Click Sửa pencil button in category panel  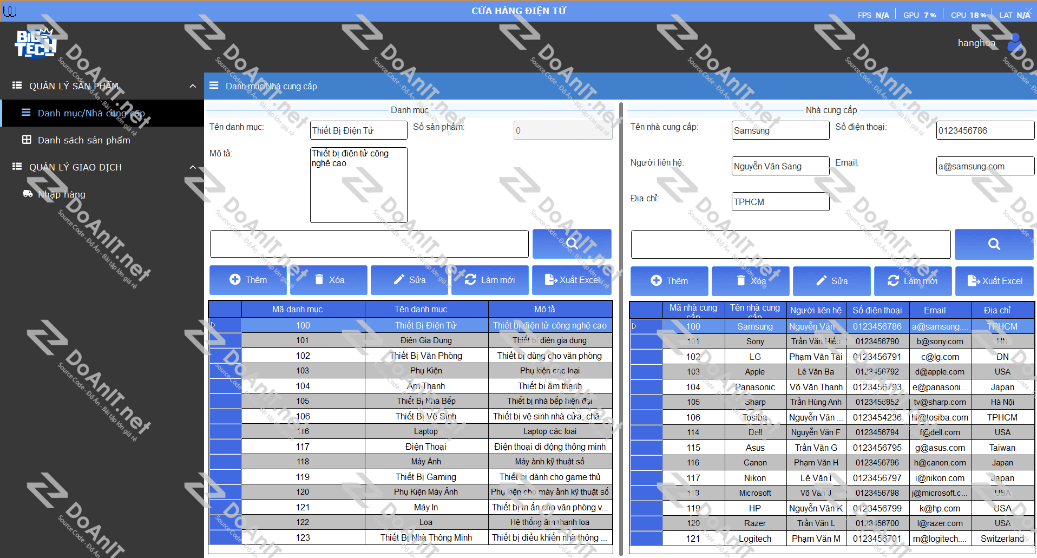tap(409, 280)
